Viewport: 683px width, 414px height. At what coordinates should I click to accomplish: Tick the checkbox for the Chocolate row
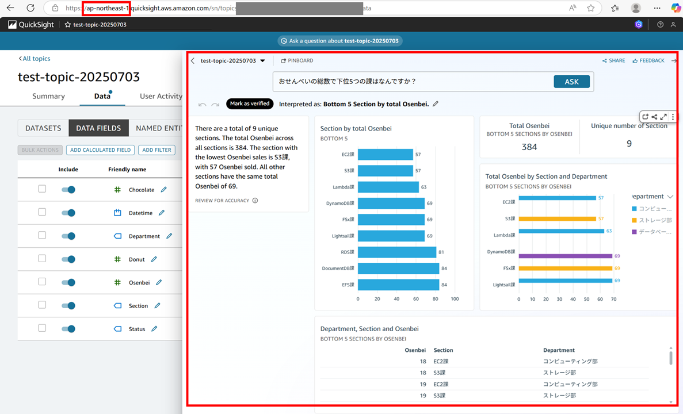[x=42, y=189]
